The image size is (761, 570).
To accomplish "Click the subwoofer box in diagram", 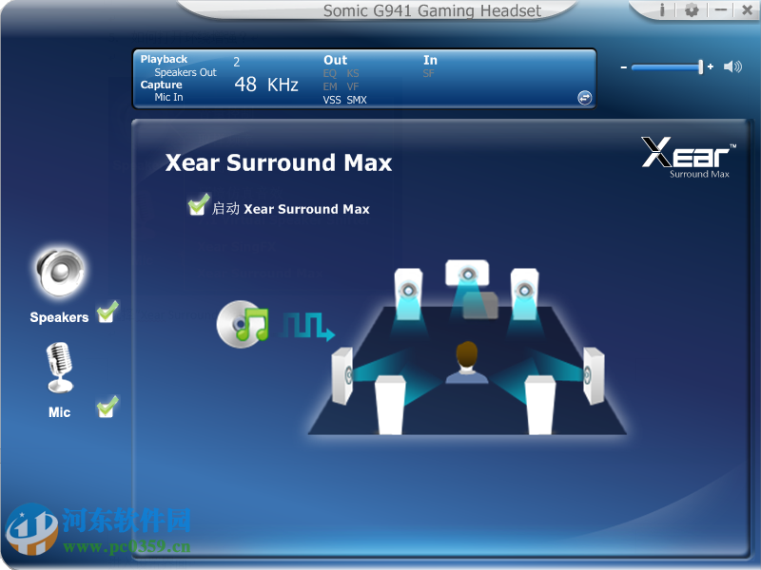I will pyautogui.click(x=480, y=305).
